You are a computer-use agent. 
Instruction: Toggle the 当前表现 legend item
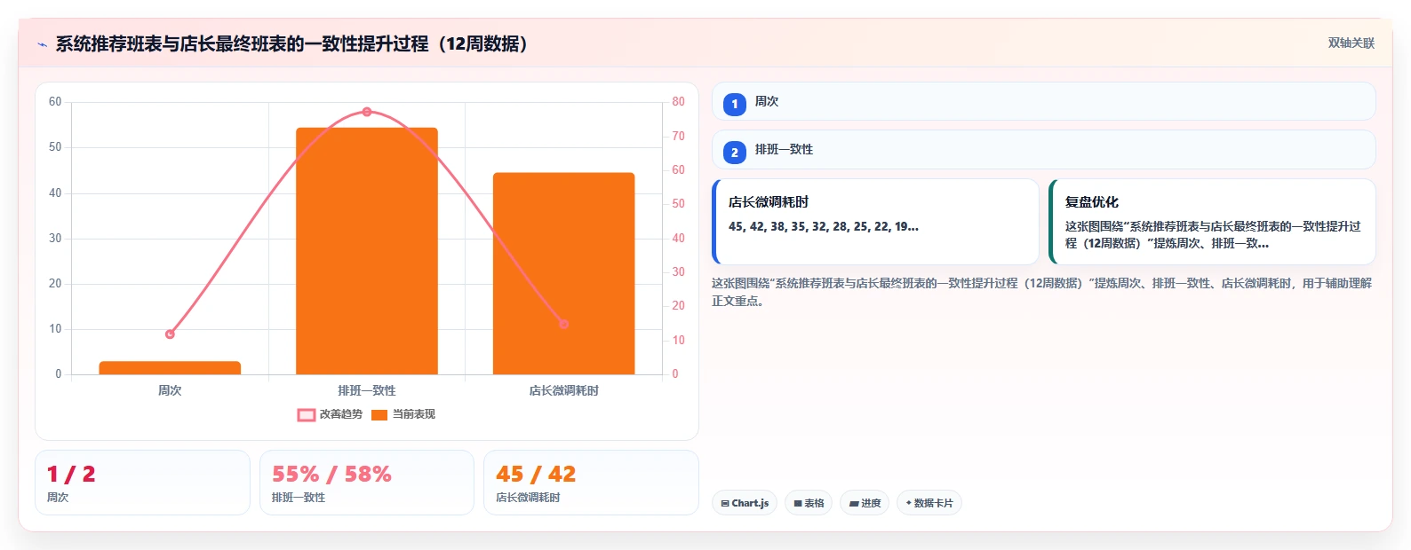(x=403, y=414)
